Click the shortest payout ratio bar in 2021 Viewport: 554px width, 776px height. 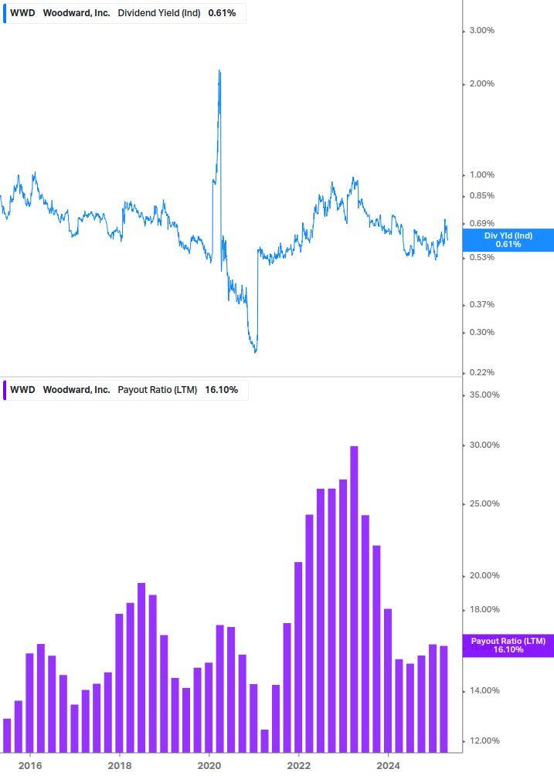pyautogui.click(x=265, y=740)
